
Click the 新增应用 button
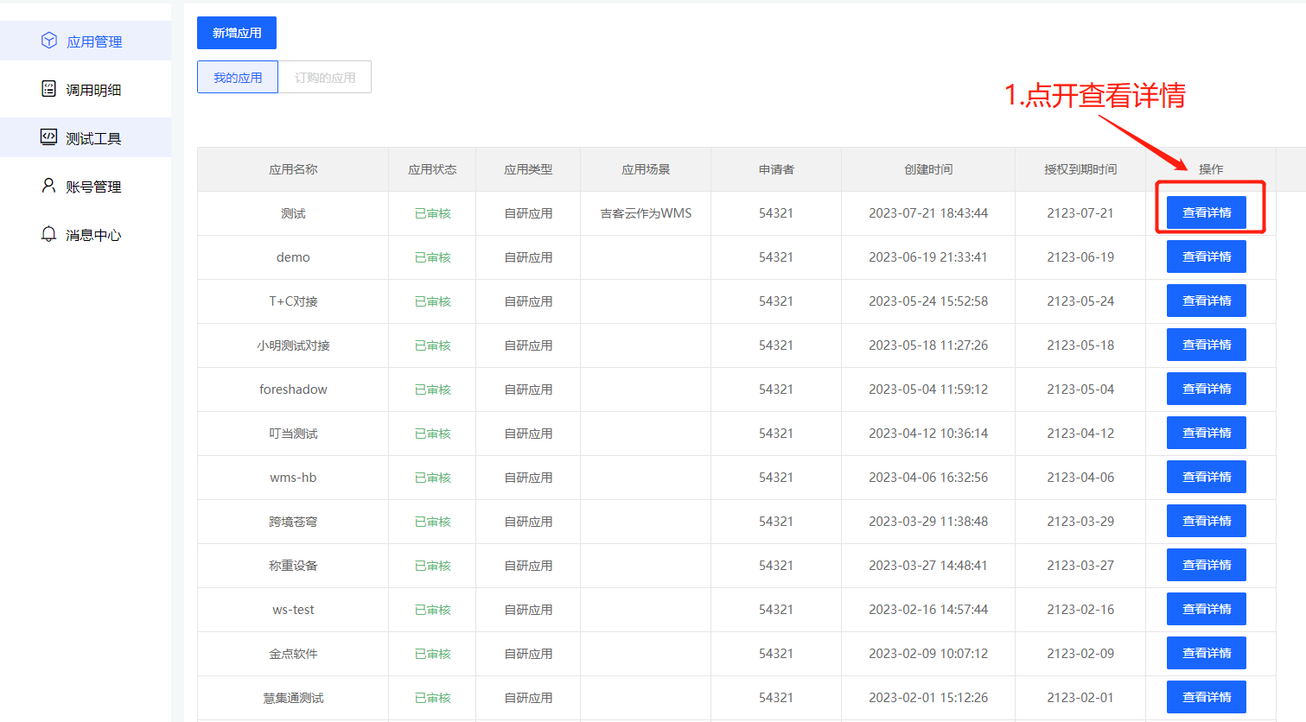[x=237, y=33]
